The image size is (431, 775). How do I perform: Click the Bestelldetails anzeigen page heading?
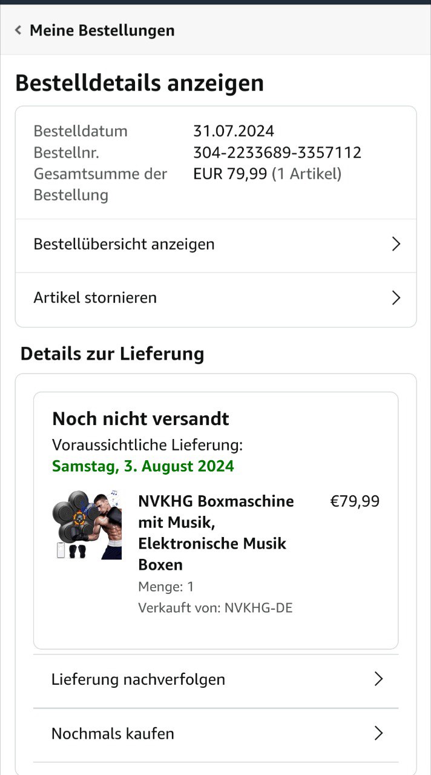point(139,84)
